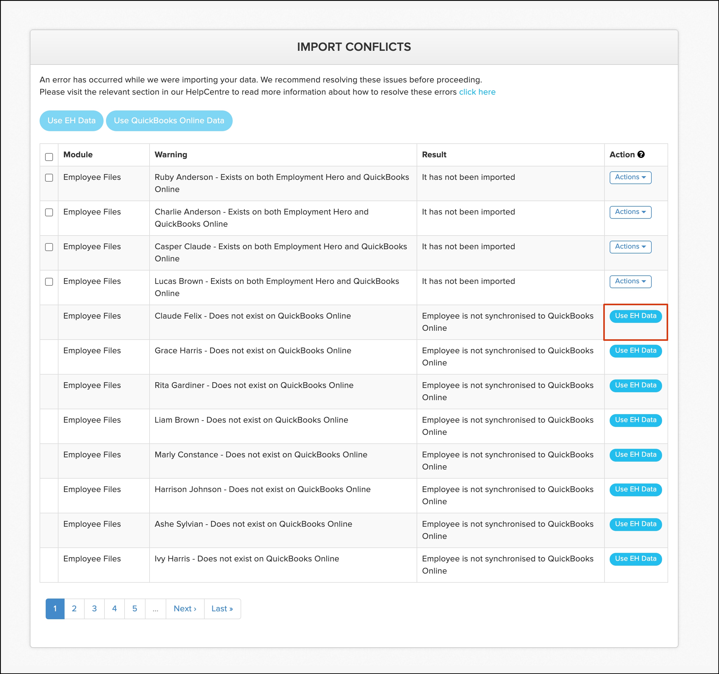The width and height of the screenshot is (719, 674).
Task: Use EH Data for Ivy Harris
Action: [636, 559]
